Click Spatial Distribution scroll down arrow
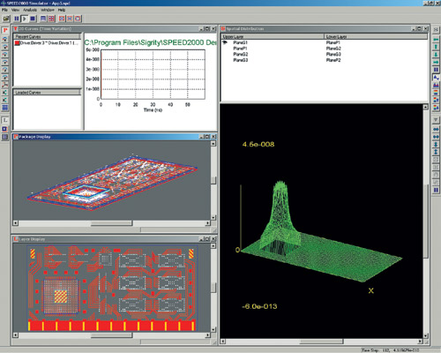This screenshot has width=441, height=353. coord(426,335)
